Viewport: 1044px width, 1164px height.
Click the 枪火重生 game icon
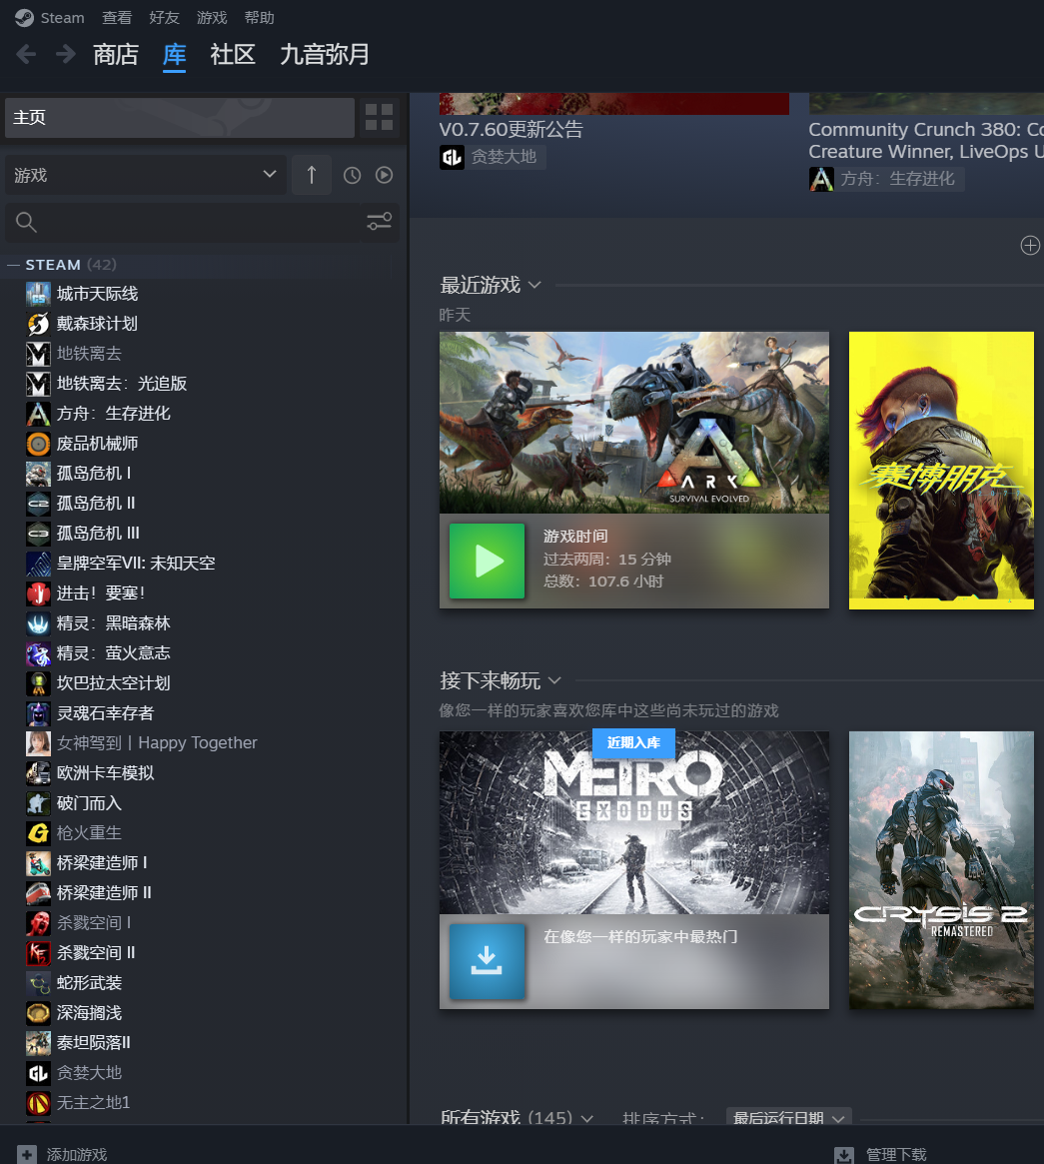(39, 833)
